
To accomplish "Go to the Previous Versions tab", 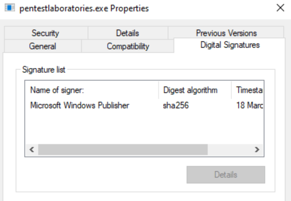I will click(x=226, y=33).
